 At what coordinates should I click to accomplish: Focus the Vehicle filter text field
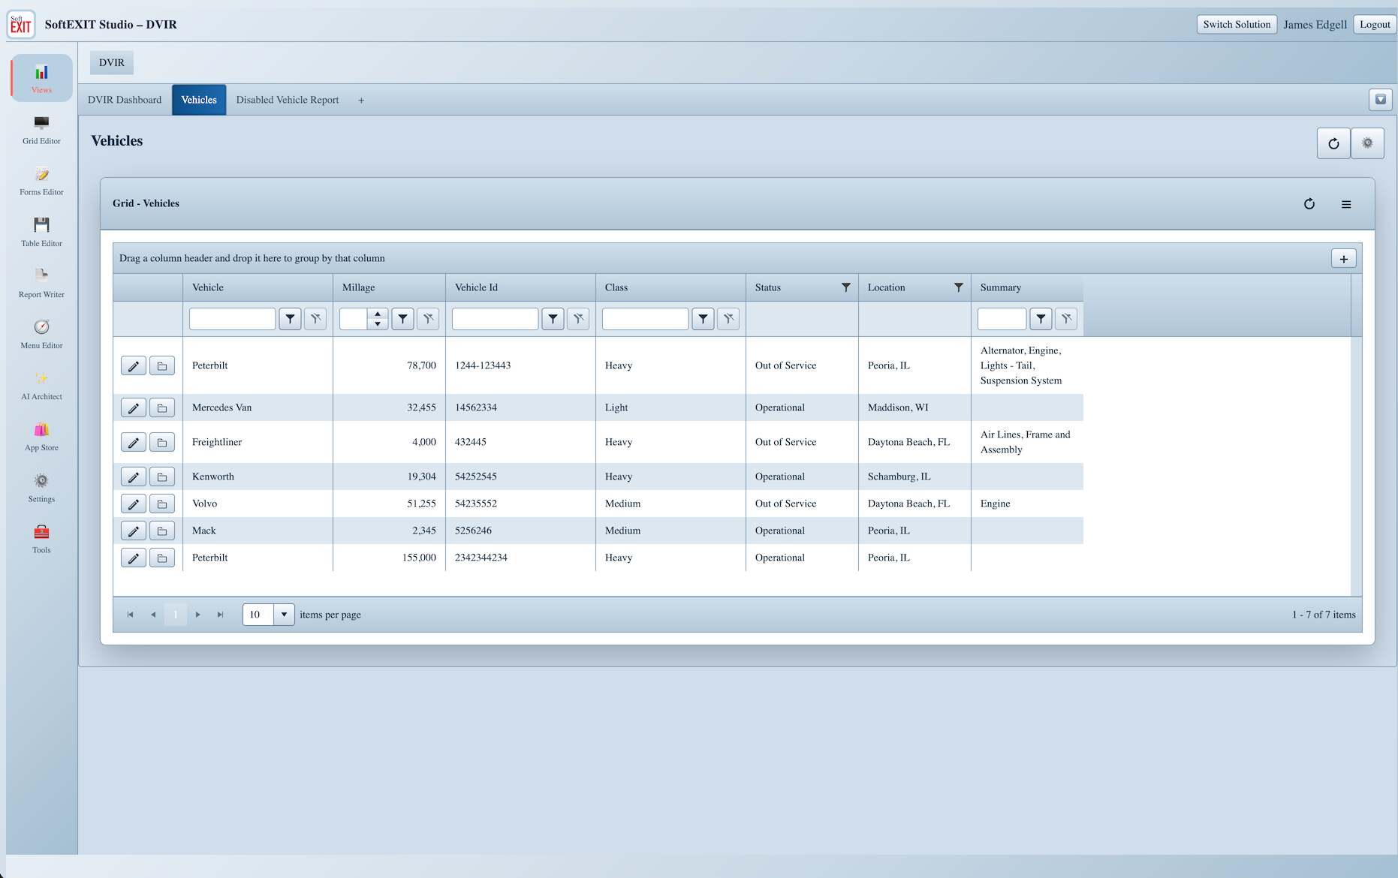(233, 319)
